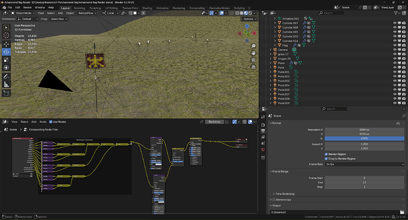
Task: Switch to Rendered viewport shading
Action: click(250, 13)
